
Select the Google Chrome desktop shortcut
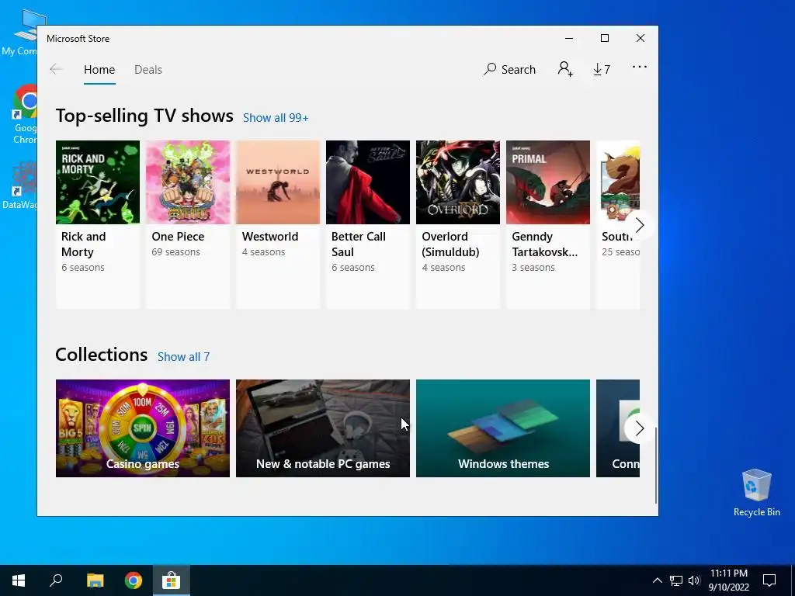click(x=23, y=115)
